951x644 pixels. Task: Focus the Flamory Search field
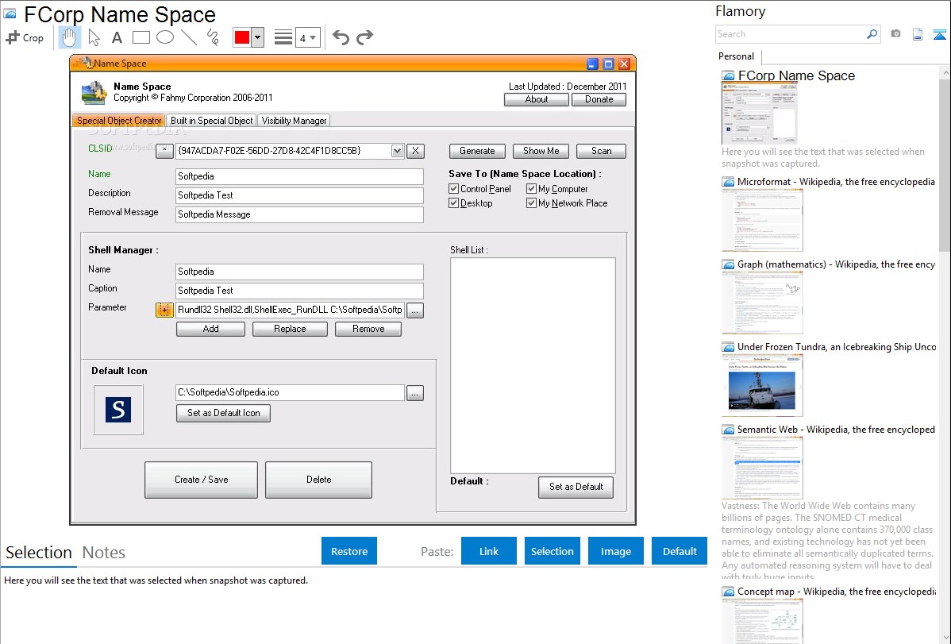click(791, 34)
